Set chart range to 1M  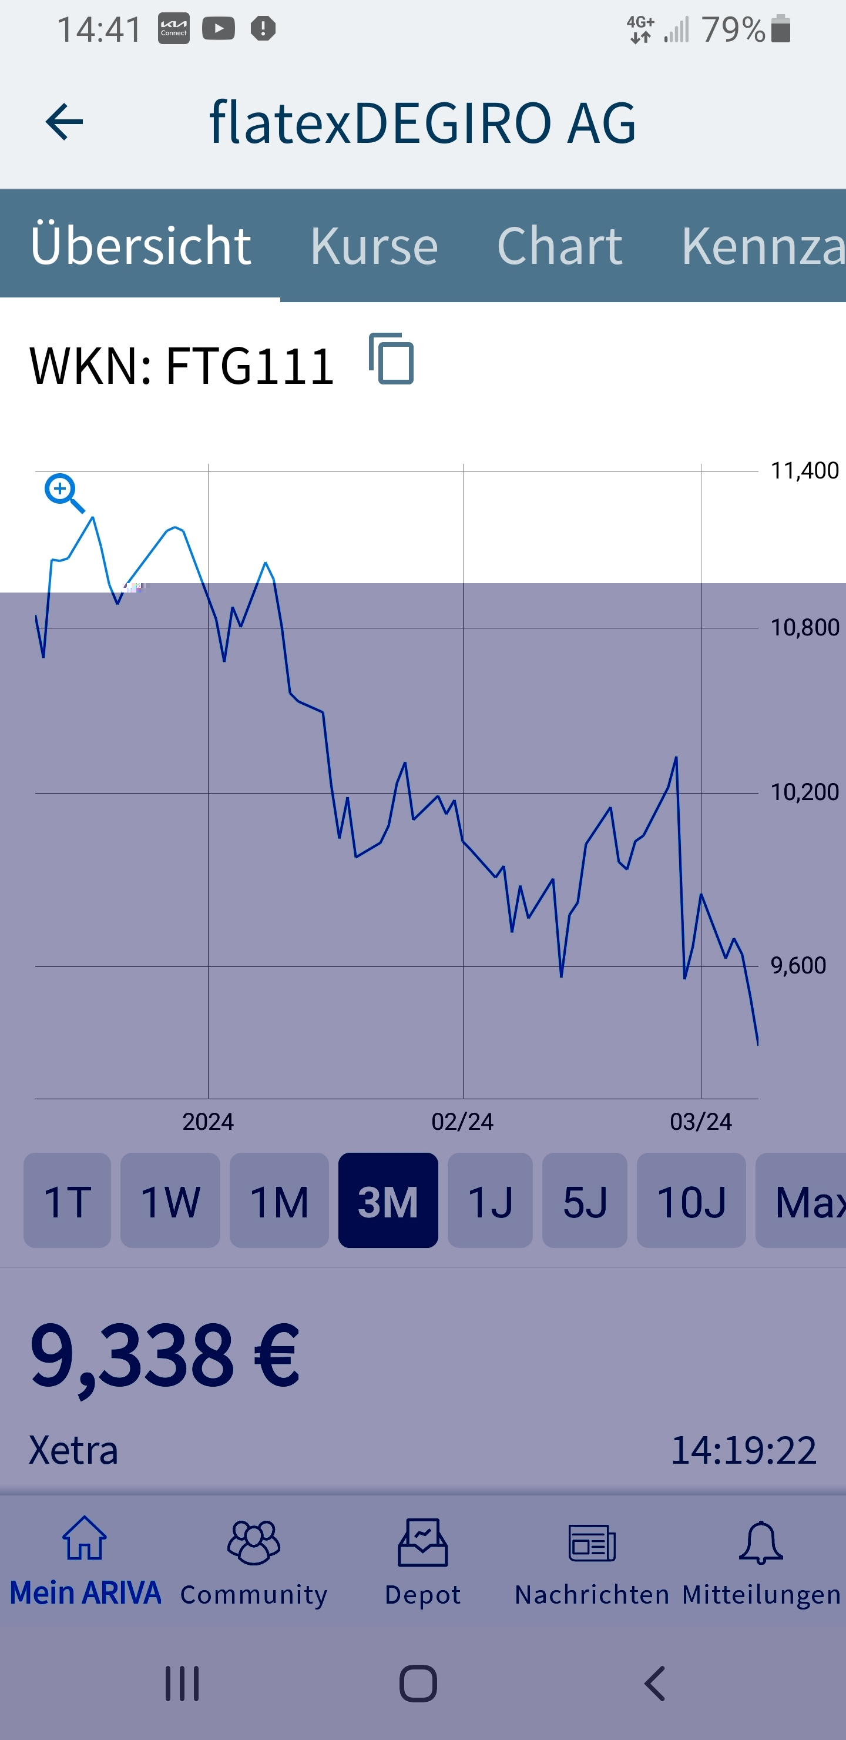pos(279,1200)
